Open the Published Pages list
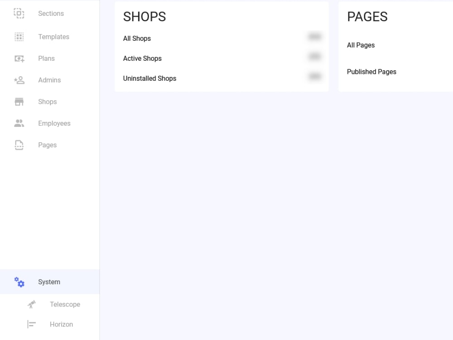The height and width of the screenshot is (340, 453). 371,72
